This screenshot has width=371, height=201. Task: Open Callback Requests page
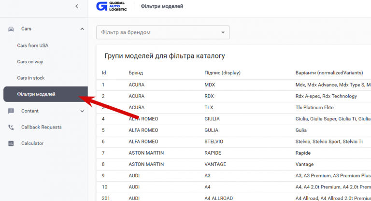click(x=42, y=127)
